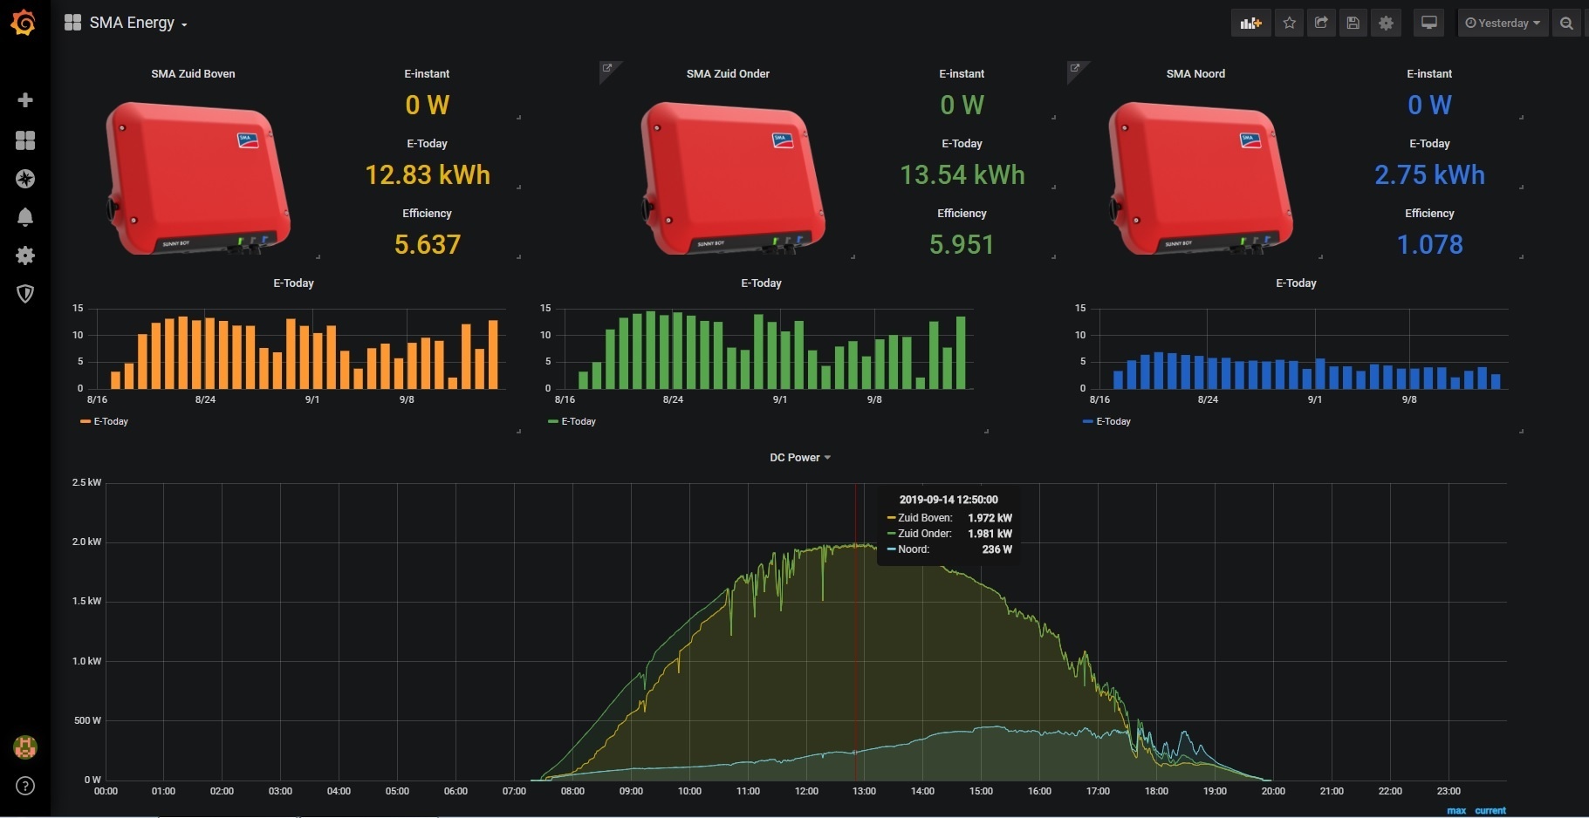1589x818 pixels.
Task: Save the dashboard with the floppy disk icon
Action: point(1353,23)
